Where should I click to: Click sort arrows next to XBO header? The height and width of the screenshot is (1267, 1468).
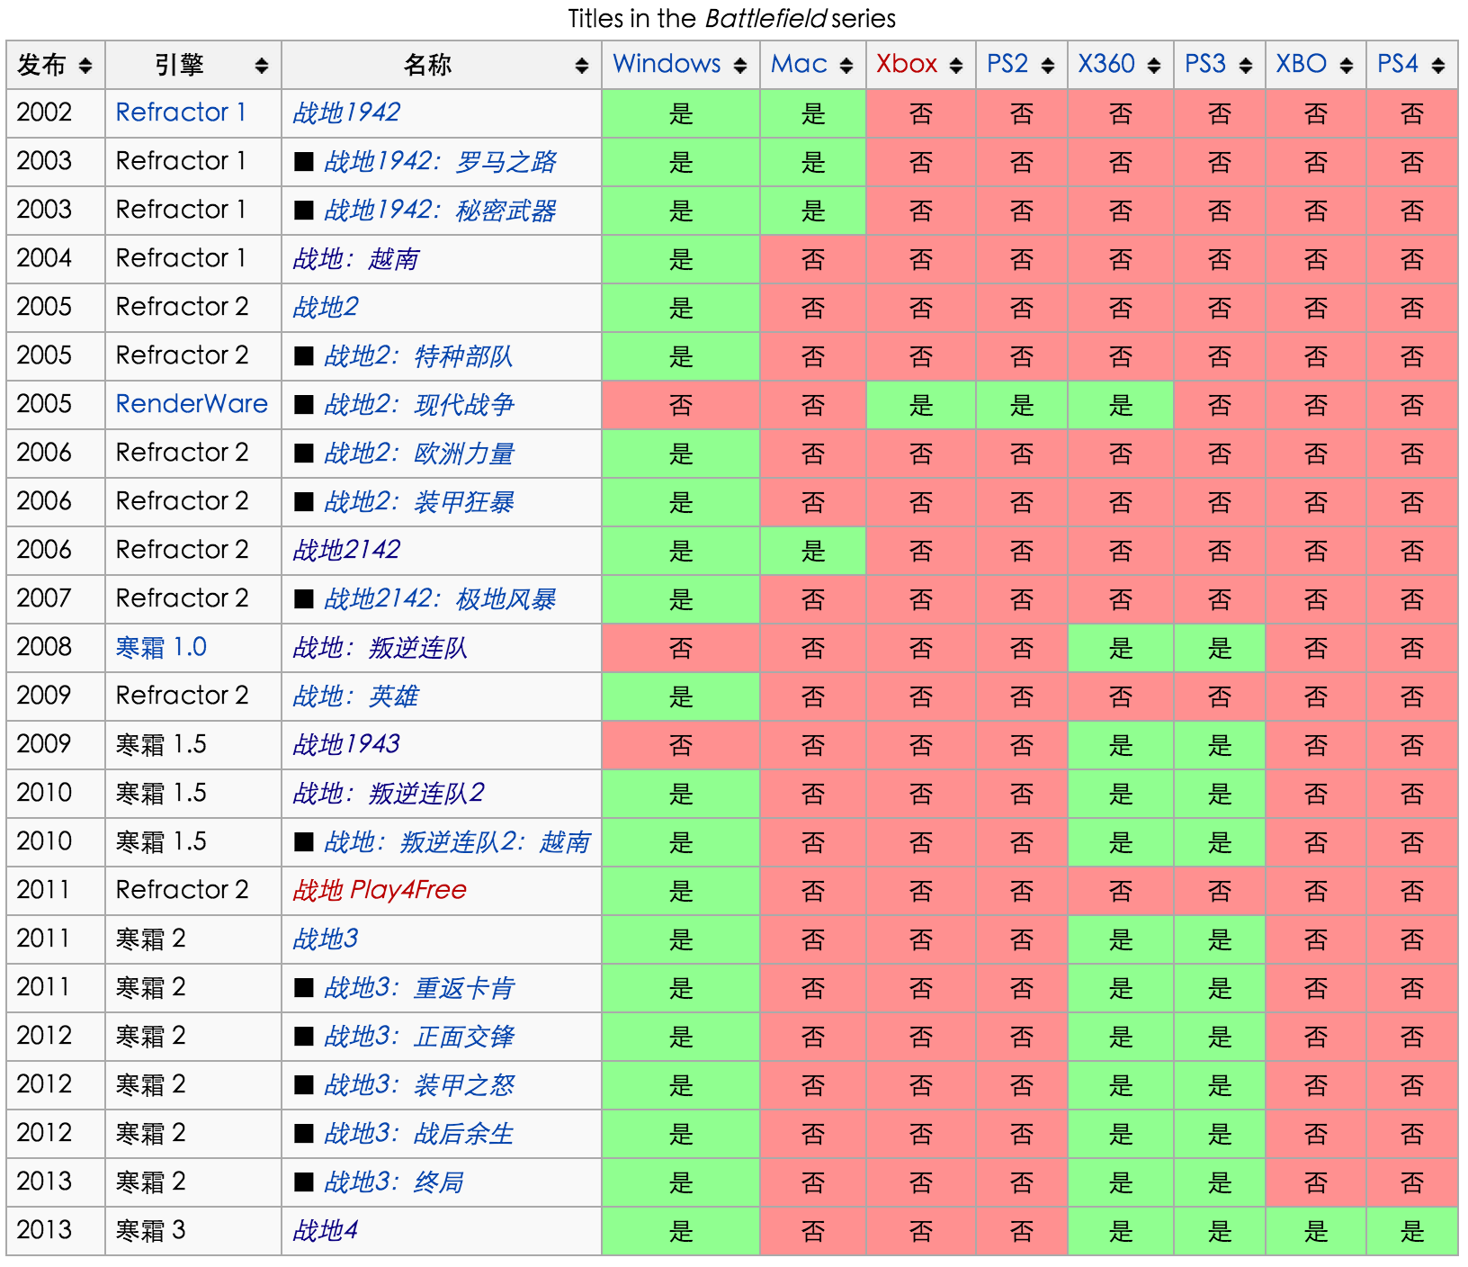click(x=1346, y=66)
